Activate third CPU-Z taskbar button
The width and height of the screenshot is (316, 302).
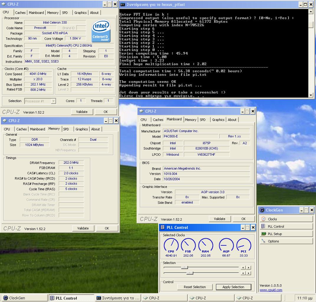[x=258, y=298]
